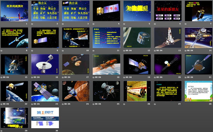This screenshot has width=213, height=132.
Task: Select slide 5 with yellow title on blue
Action: (x=137, y=11)
